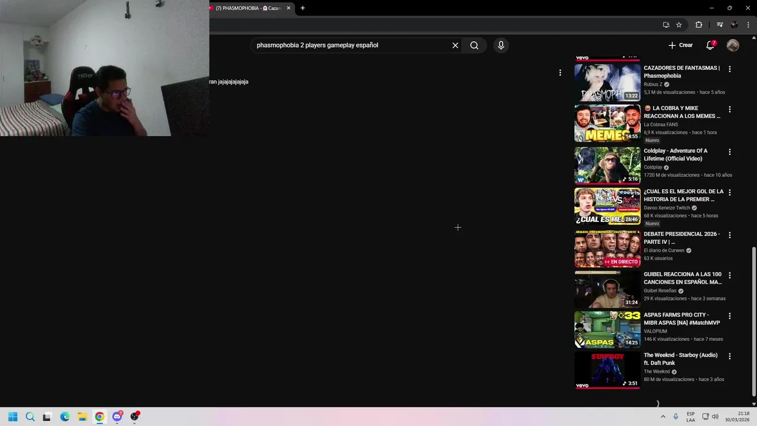Open network settings tray icon
The image size is (757, 426).
[706, 417]
